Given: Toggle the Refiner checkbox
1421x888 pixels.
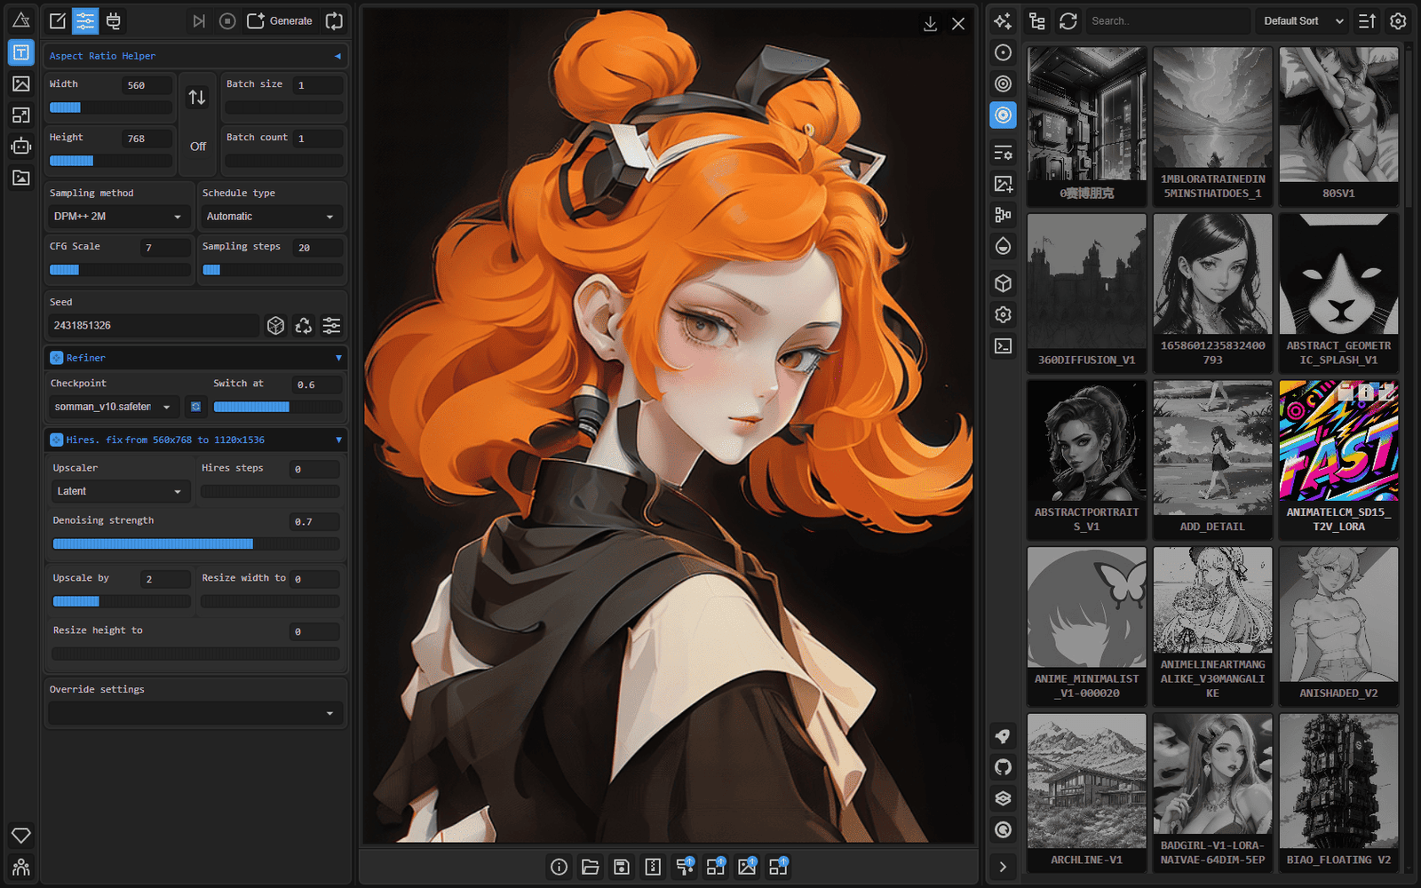Looking at the screenshot, I should coord(56,358).
